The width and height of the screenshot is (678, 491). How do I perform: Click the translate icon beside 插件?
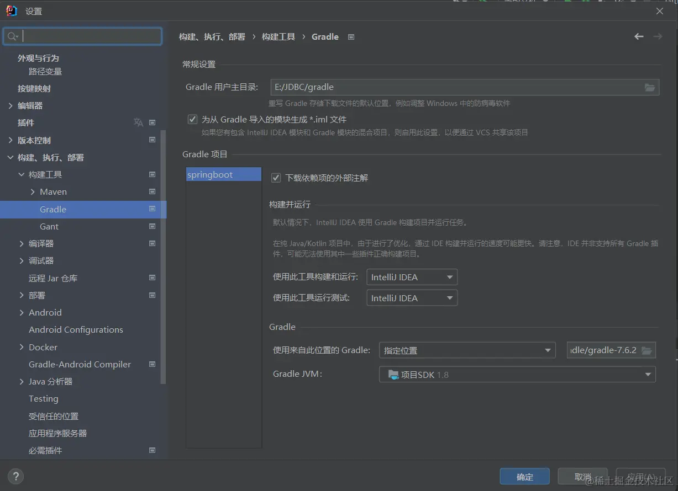coord(138,122)
